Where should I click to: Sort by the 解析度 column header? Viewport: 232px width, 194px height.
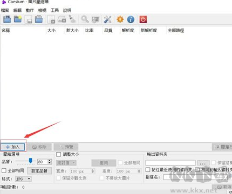(128, 31)
